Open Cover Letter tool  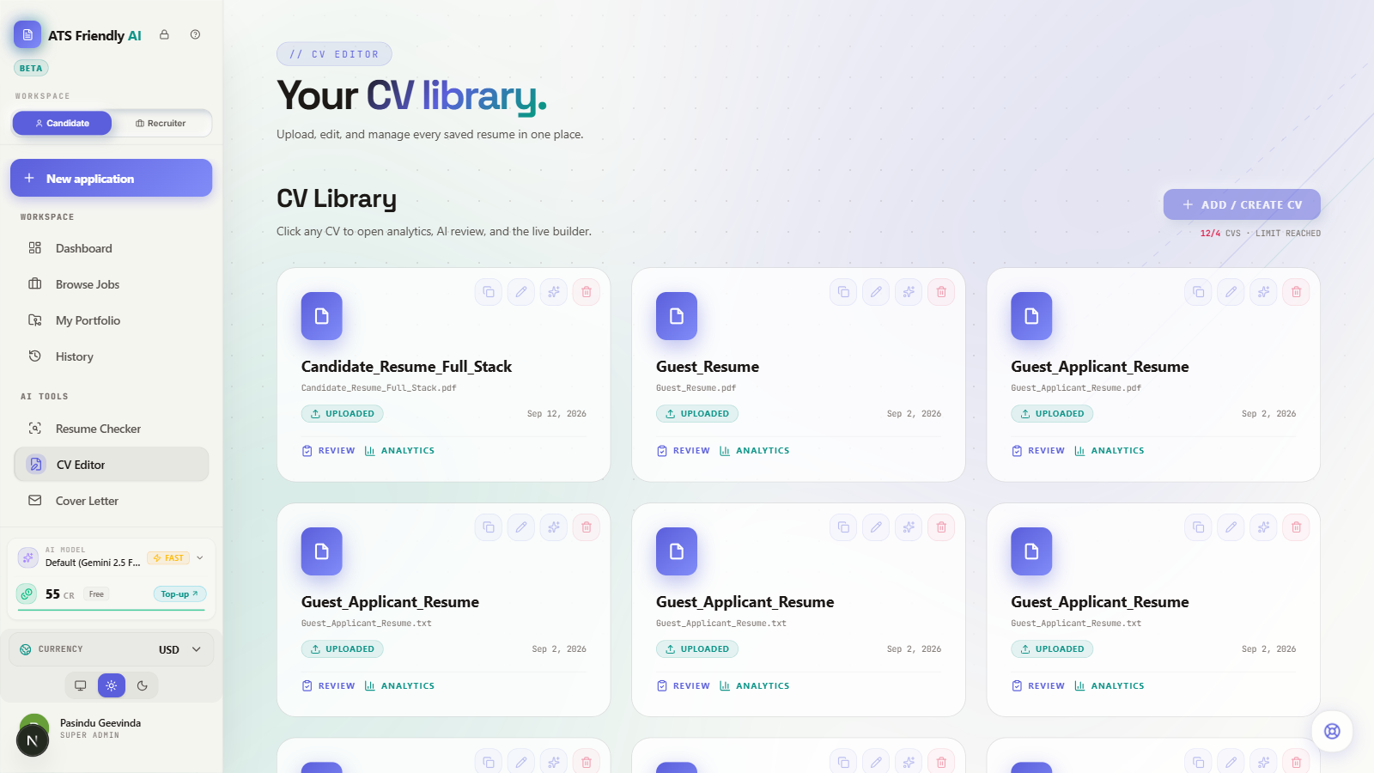click(x=112, y=501)
